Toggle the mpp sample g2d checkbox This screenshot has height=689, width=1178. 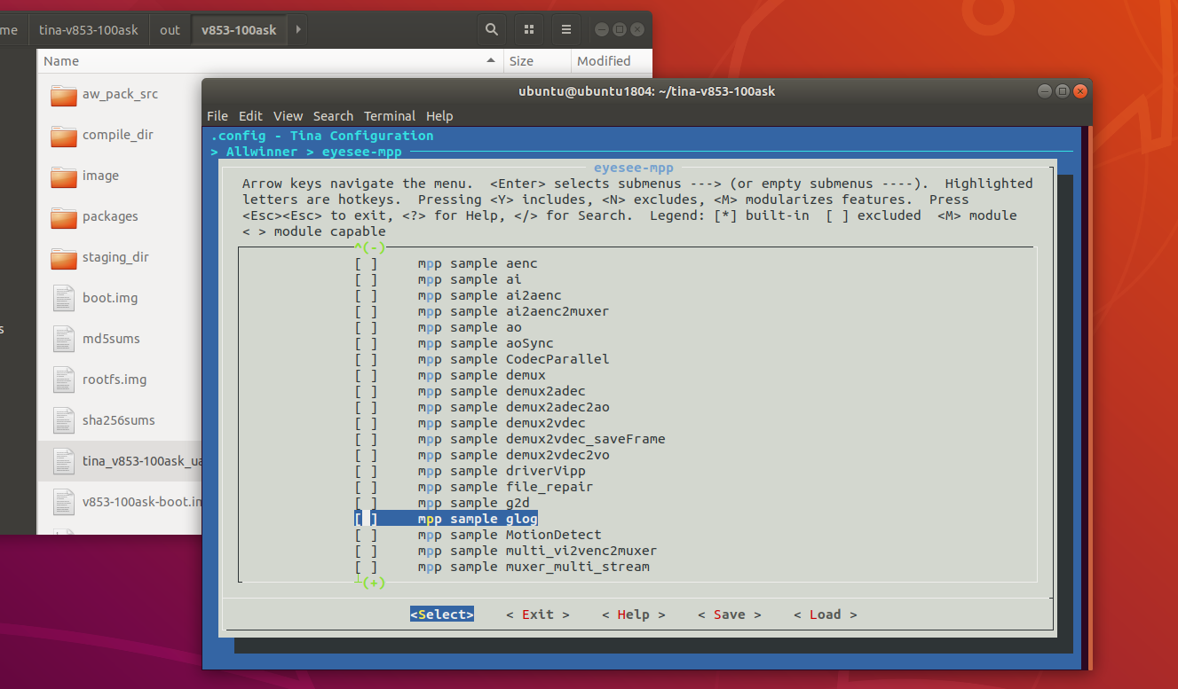(x=366, y=503)
